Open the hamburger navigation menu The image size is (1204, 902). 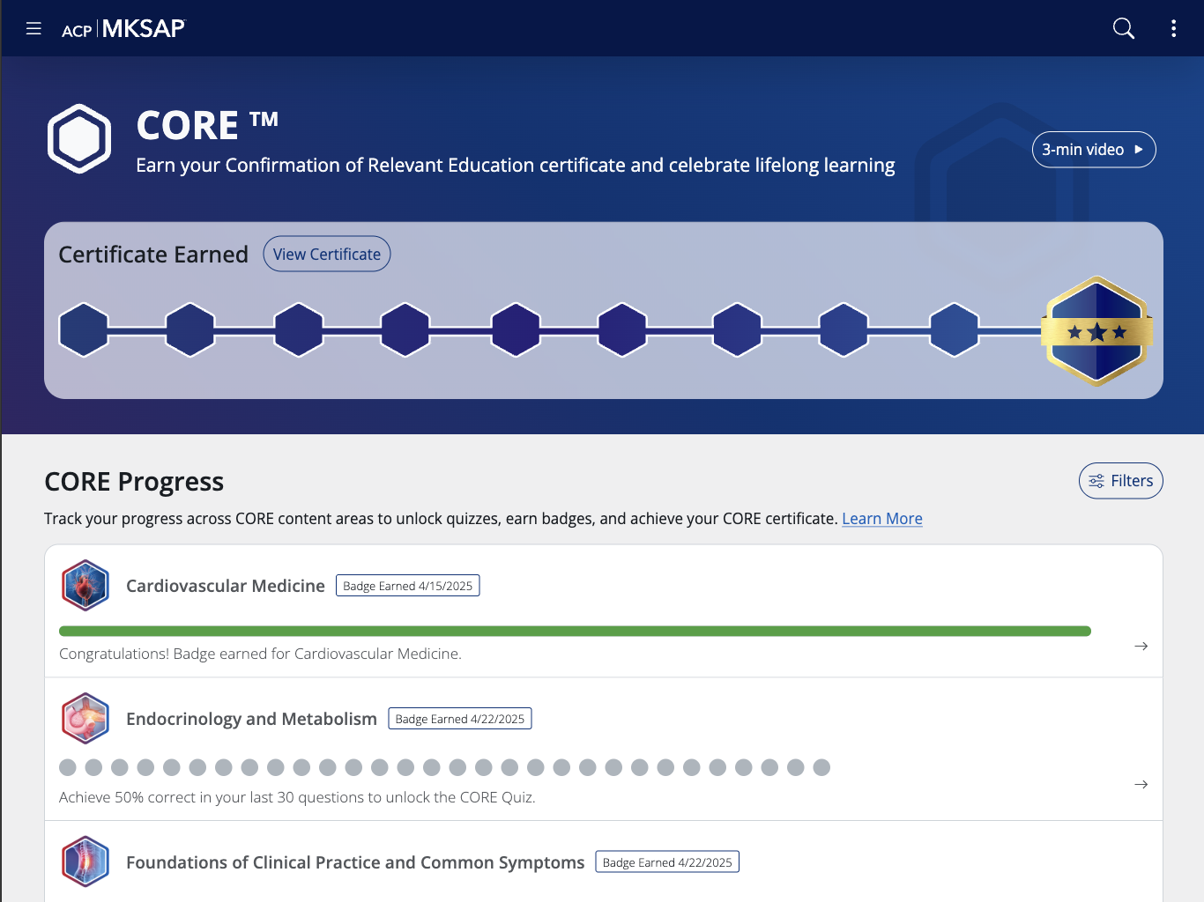(33, 27)
